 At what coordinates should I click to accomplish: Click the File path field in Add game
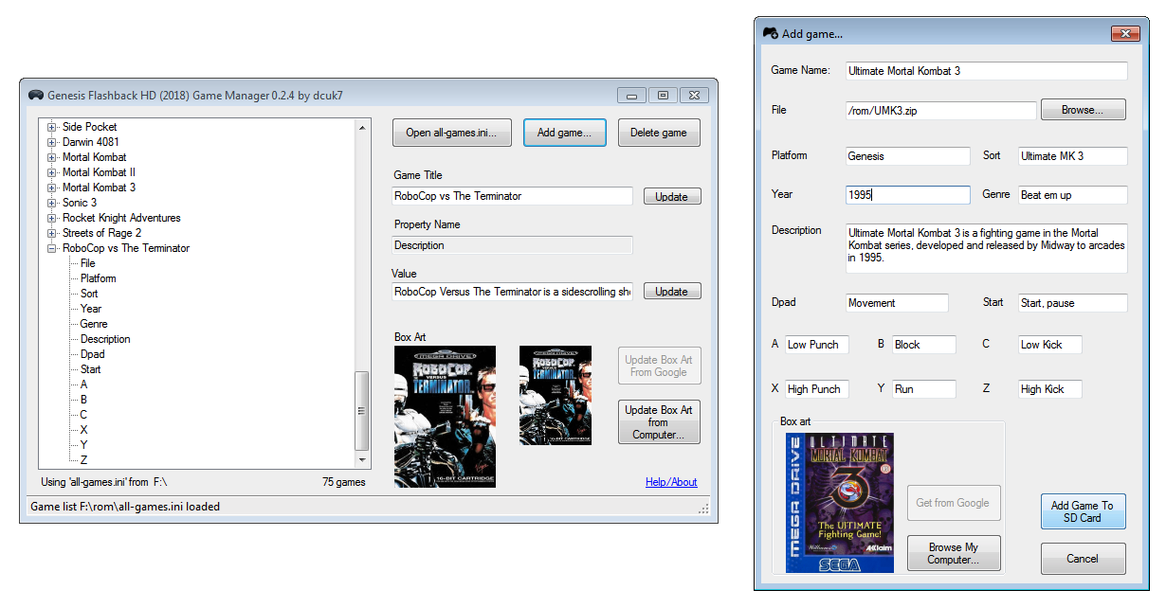[941, 111]
